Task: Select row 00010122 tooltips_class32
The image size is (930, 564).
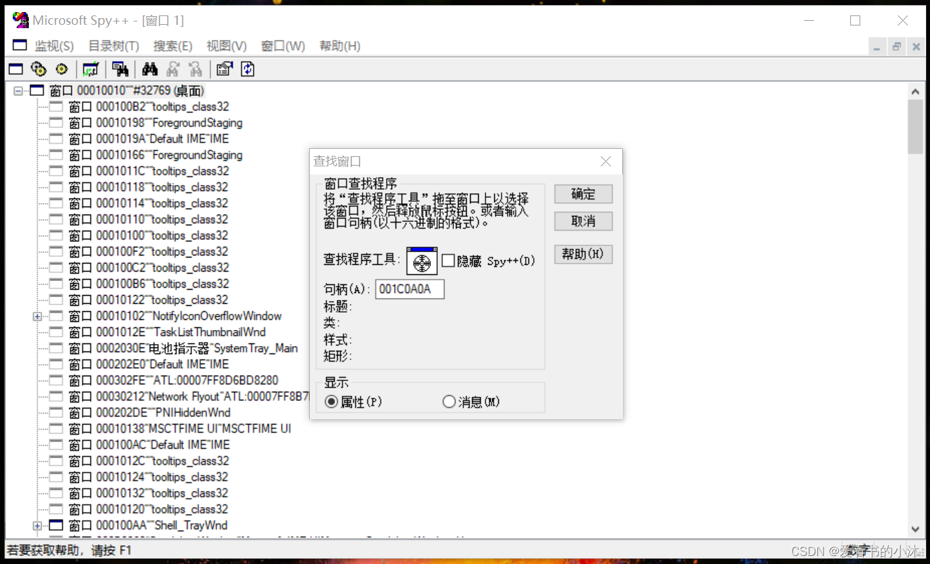Action: coord(149,300)
